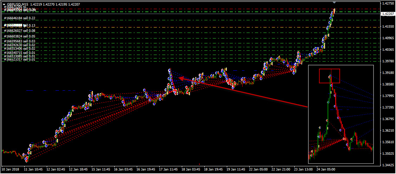Click time axis label 22 Jan 05:00

(x=258, y=170)
